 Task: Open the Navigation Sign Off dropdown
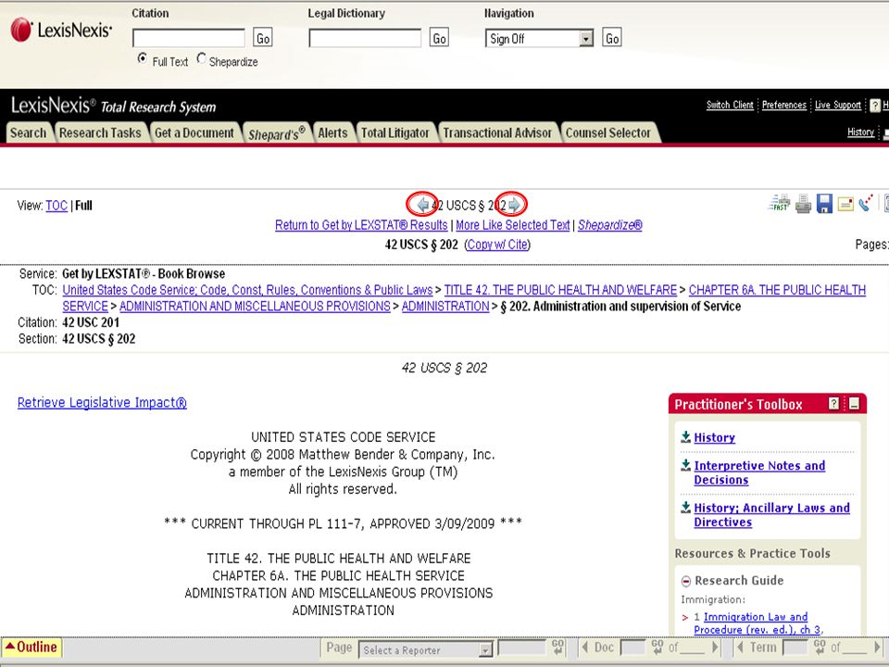tap(539, 38)
